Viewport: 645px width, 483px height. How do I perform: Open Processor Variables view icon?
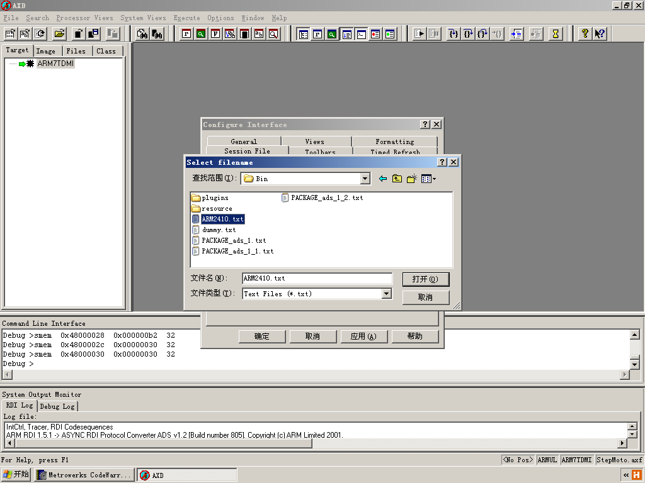(x=215, y=34)
